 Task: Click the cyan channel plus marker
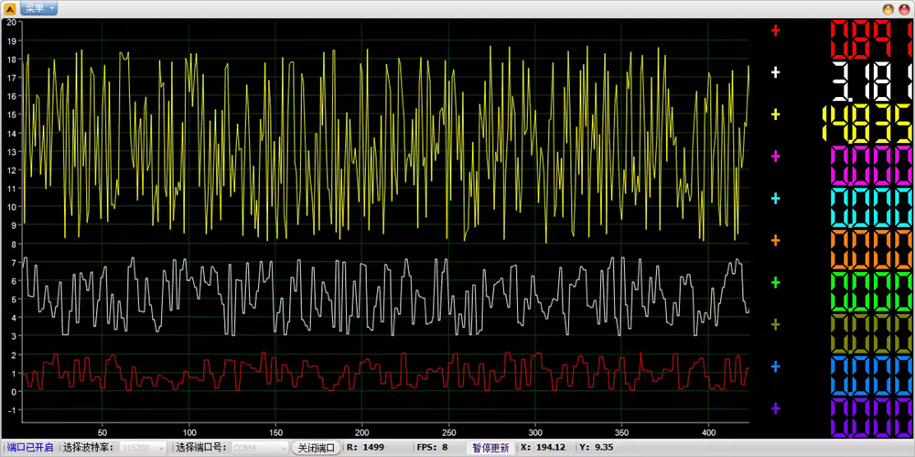[x=776, y=199]
